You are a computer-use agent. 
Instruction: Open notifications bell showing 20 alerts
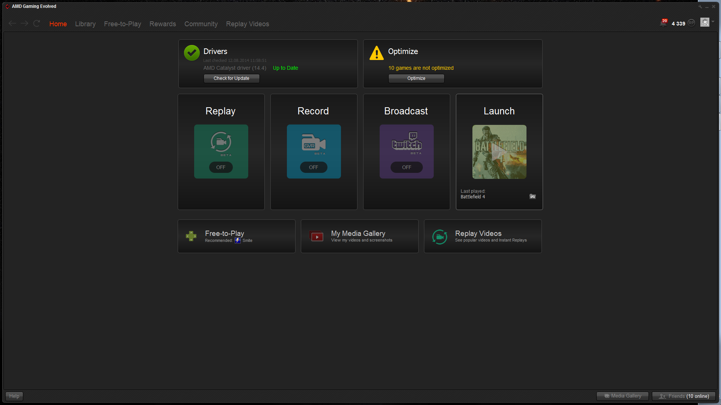[x=664, y=23]
